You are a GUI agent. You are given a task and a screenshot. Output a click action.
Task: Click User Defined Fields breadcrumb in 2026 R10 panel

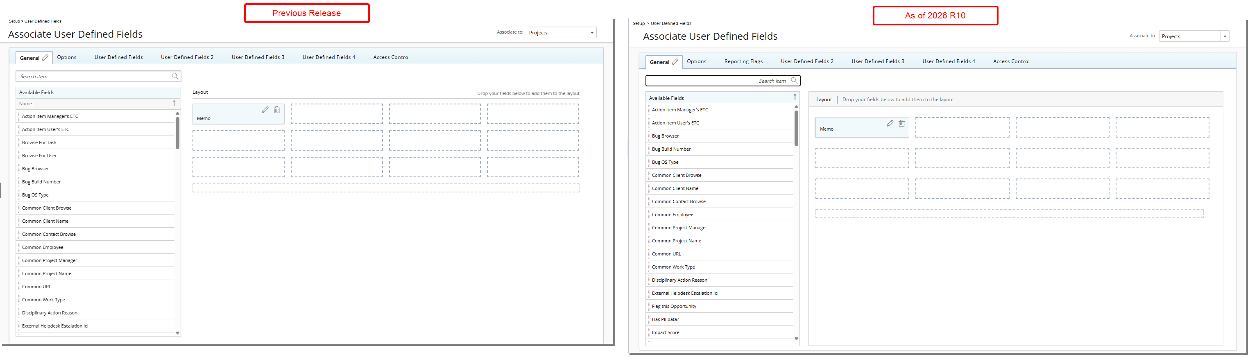point(671,23)
